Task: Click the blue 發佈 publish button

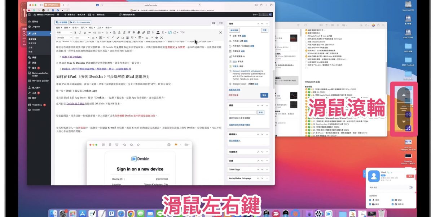Action: [264, 95]
